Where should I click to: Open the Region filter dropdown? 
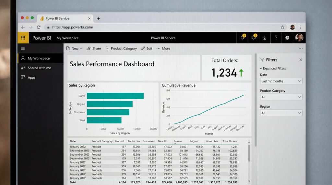[x=281, y=113]
